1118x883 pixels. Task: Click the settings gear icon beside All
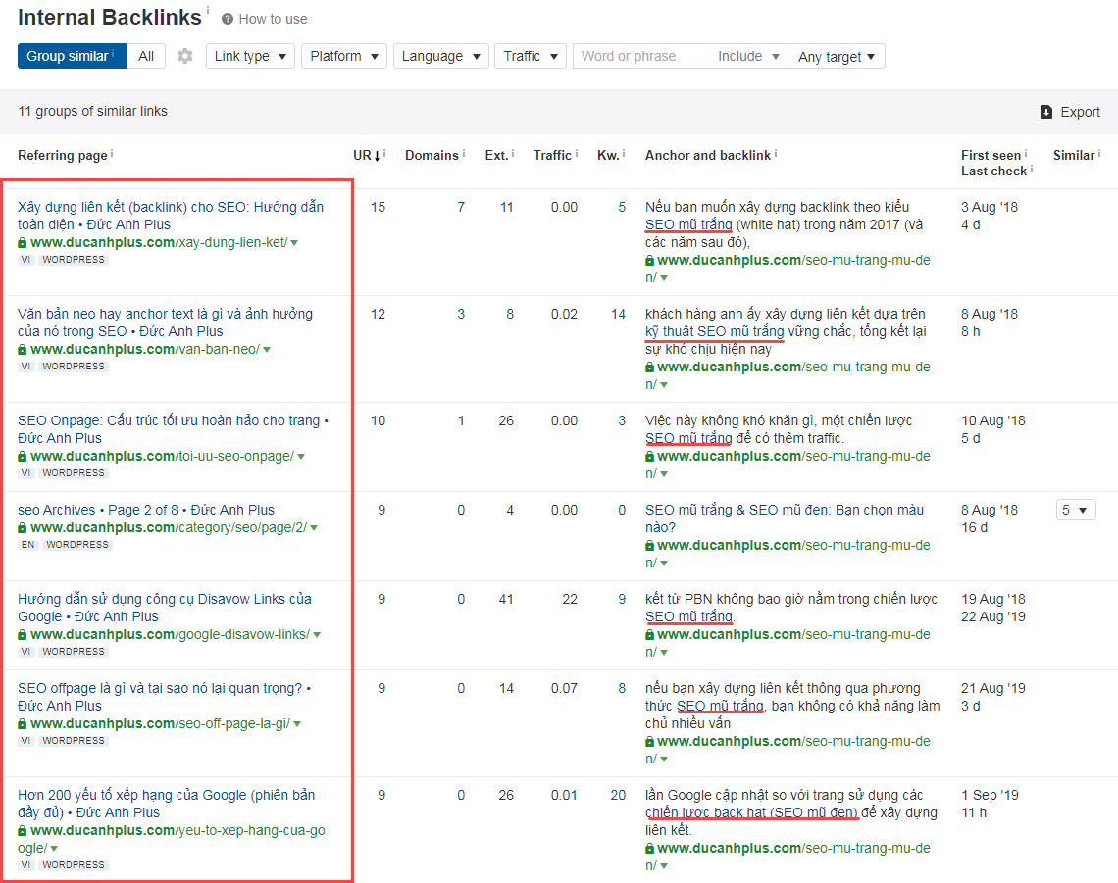[x=185, y=56]
